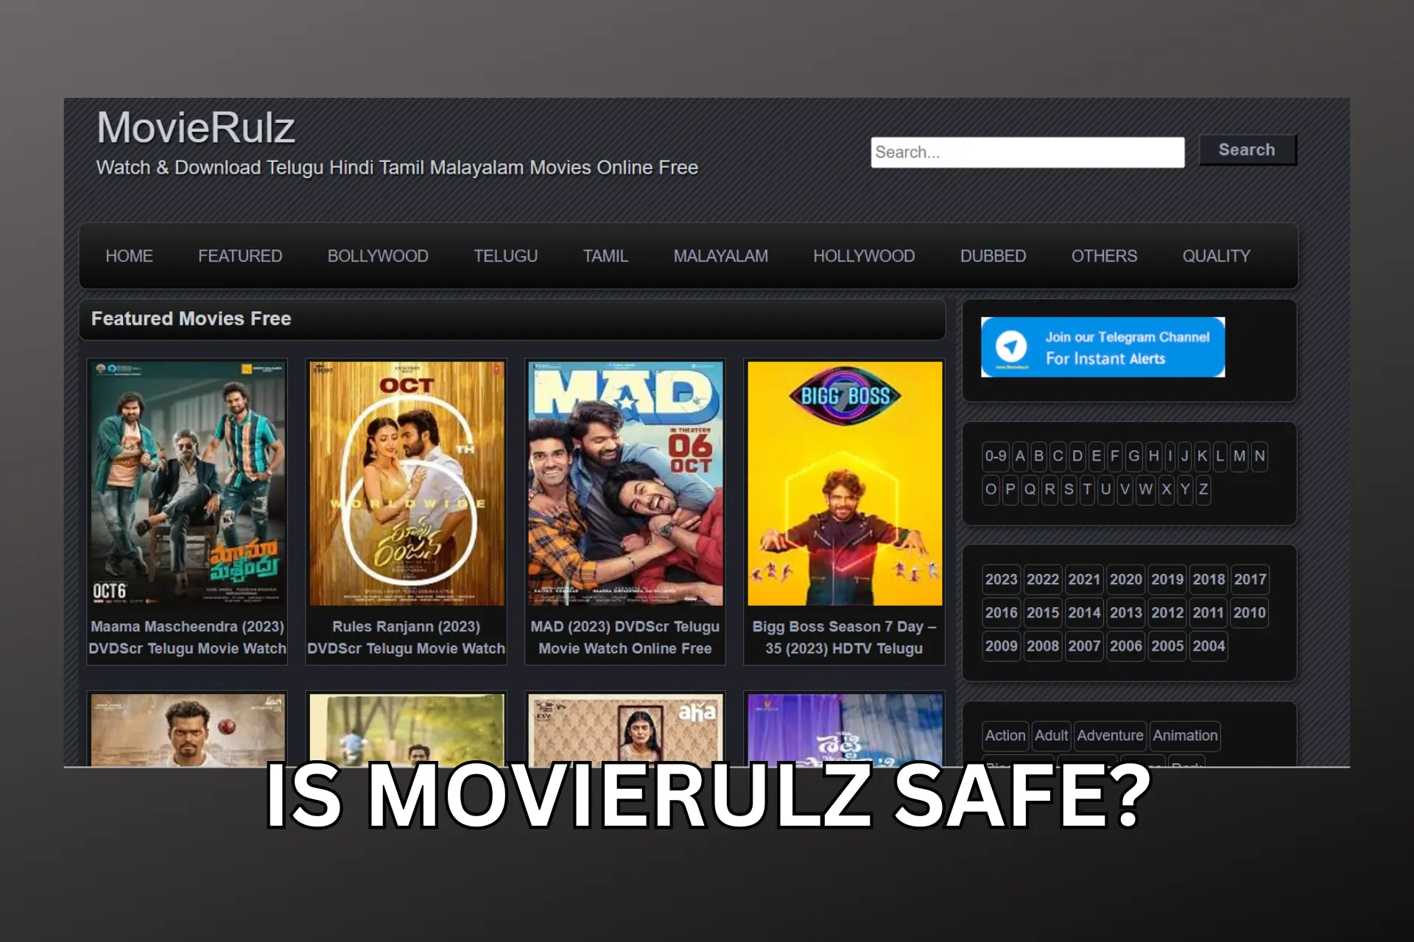Viewport: 1414px width, 942px height.
Task: Click the HOME menu tab
Action: (128, 255)
